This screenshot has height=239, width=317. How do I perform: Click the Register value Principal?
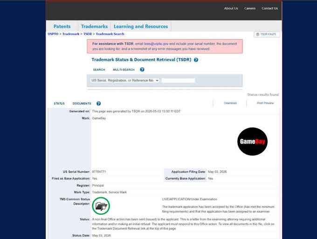pyautogui.click(x=98, y=186)
